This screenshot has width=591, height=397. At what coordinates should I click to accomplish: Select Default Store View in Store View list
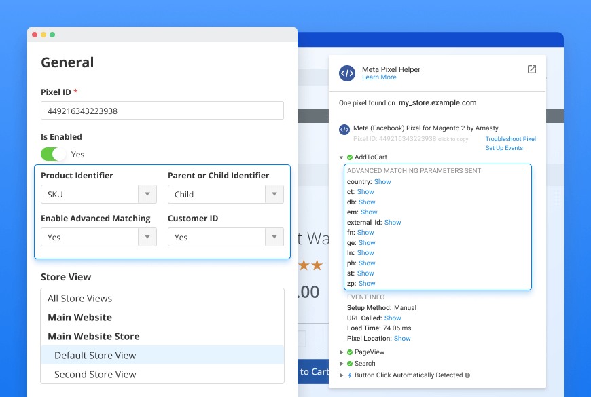[x=94, y=355]
